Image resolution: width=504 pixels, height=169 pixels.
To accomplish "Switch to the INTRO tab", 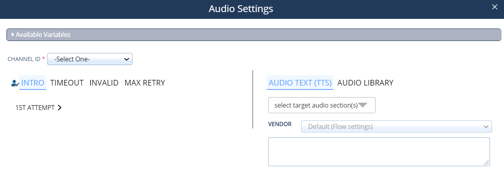I will 33,83.
